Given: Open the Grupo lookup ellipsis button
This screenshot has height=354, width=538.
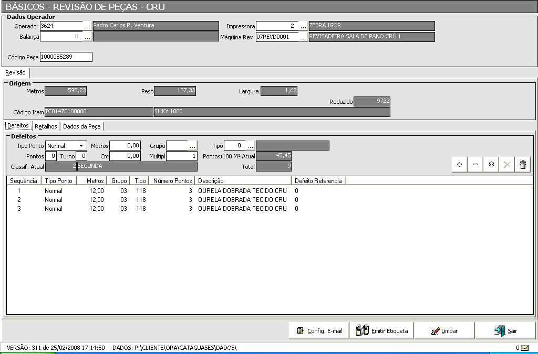Looking at the screenshot, I should (192, 146).
